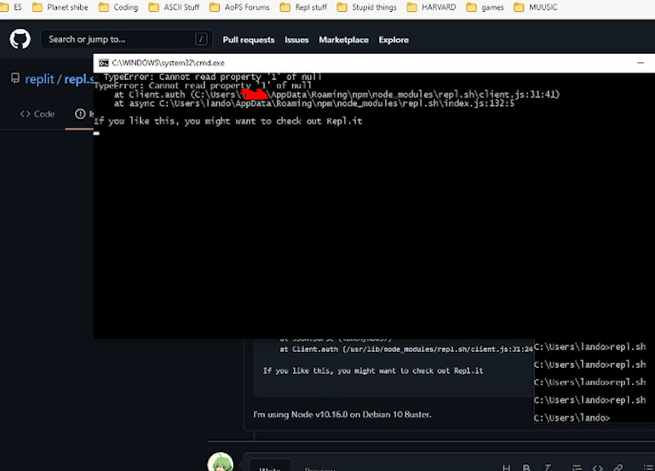Click the 'at Client.auth (C:\Users' stack line in cmd
The image size is (655, 471).
(336, 95)
